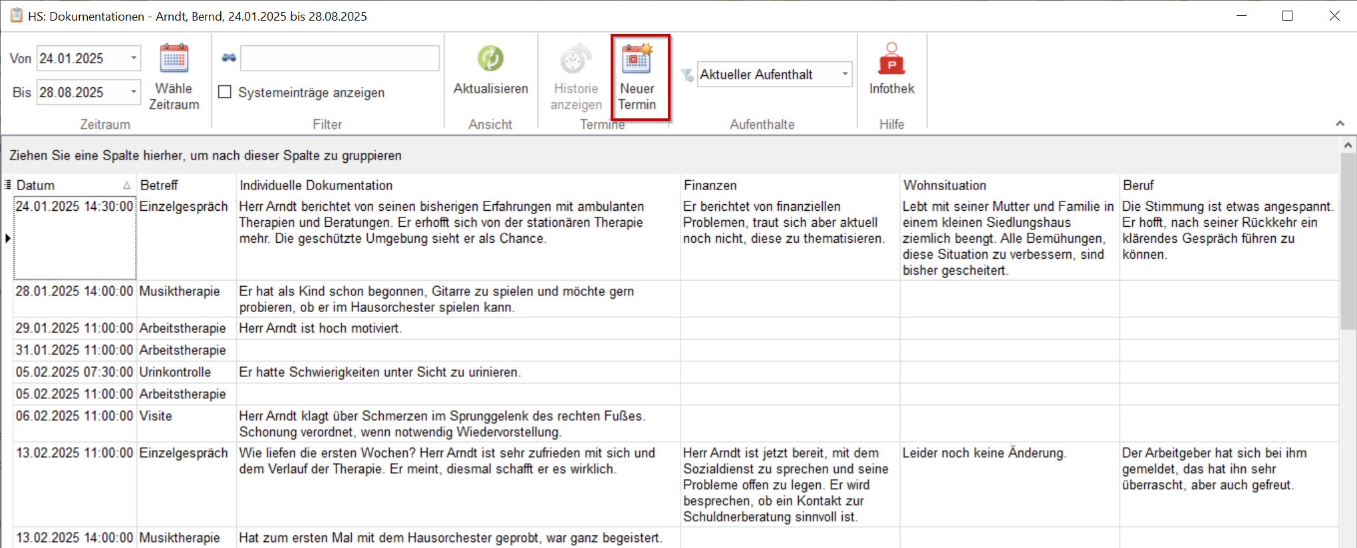The image size is (1357, 548).
Task: Click the binoculars search icon
Action: pyautogui.click(x=229, y=59)
